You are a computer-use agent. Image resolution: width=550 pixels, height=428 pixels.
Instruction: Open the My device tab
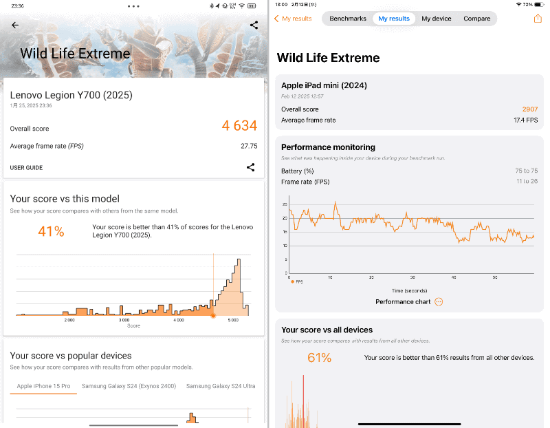click(x=437, y=19)
